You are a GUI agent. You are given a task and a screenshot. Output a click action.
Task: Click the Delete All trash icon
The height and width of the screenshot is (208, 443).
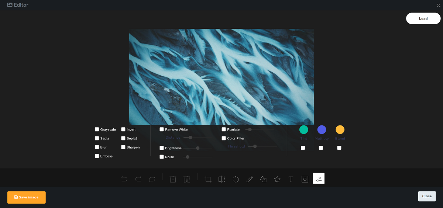[187, 179]
